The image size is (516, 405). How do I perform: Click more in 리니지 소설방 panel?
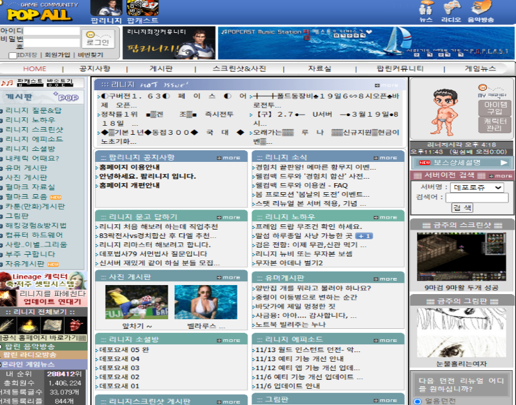click(228, 340)
